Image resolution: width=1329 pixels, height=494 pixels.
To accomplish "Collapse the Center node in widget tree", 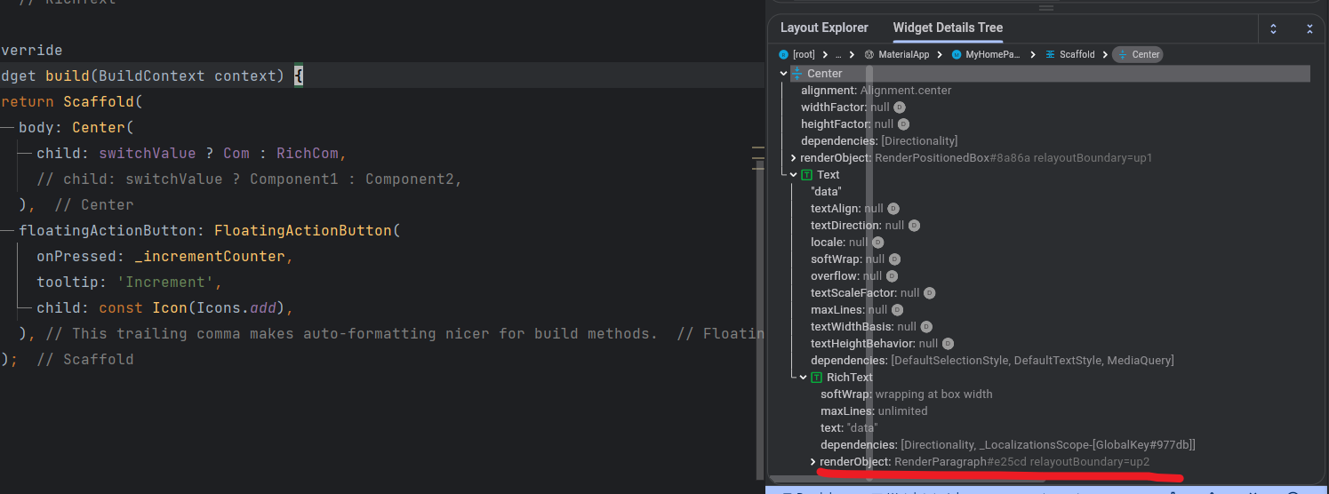I will pos(783,74).
